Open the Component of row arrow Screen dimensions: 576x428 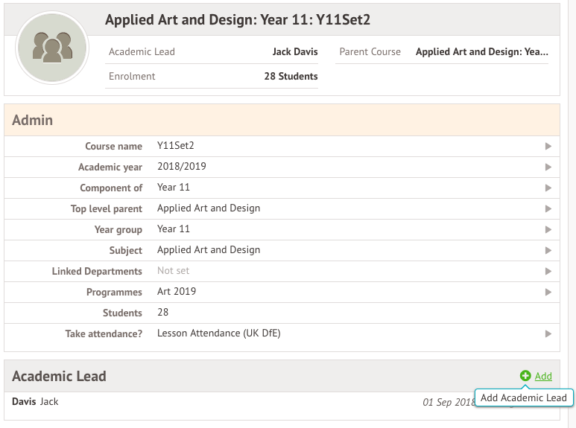[548, 188]
